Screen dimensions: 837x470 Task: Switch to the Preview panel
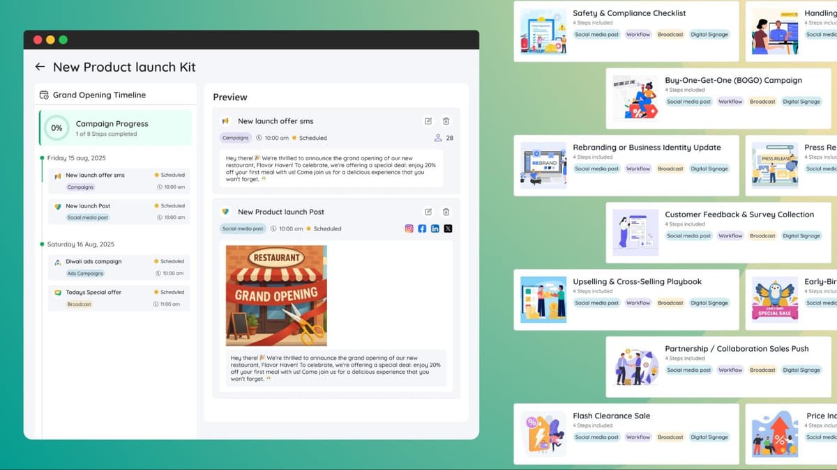click(230, 97)
